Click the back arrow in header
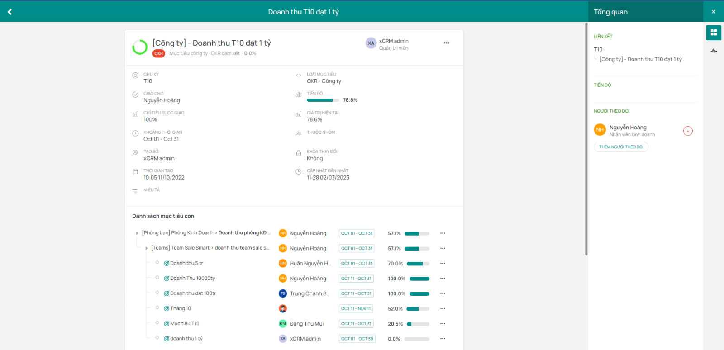 coord(10,12)
